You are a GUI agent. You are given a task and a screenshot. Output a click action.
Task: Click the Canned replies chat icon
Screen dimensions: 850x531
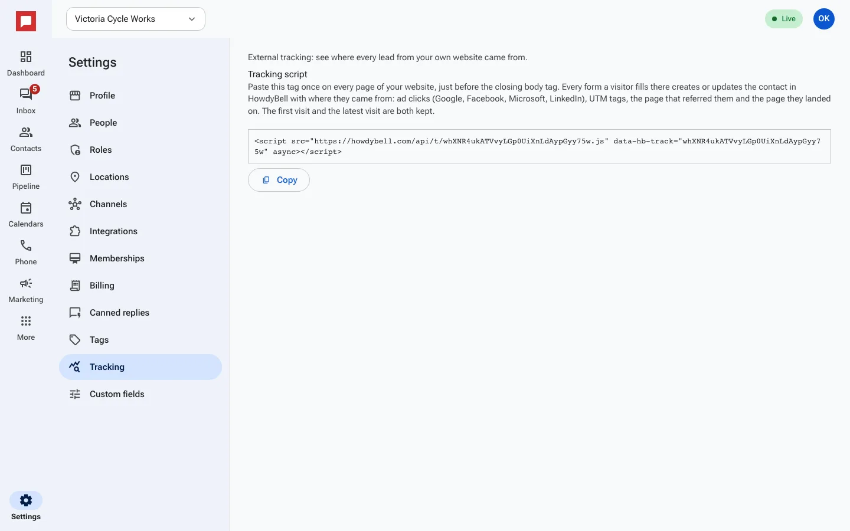[x=75, y=313]
